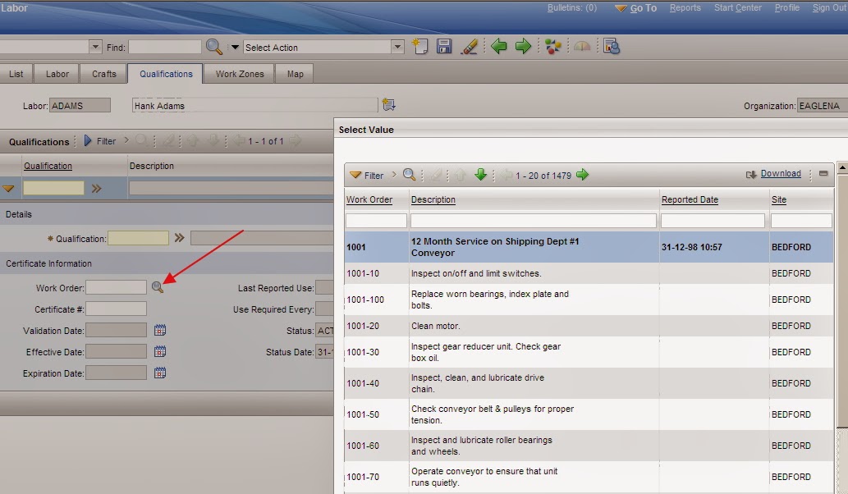Collapse the Qualifications Filter row
Viewport: 848px width, 494px height.
pos(89,141)
